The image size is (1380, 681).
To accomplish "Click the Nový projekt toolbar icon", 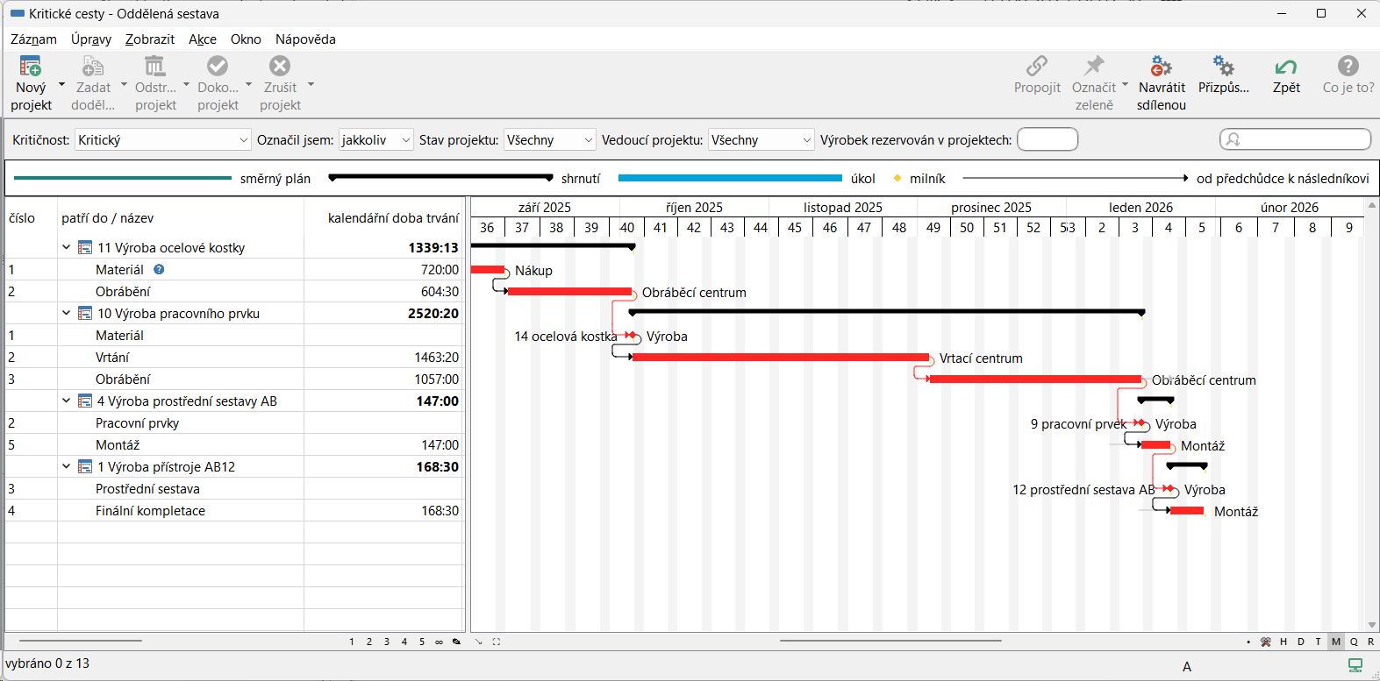I will pyautogui.click(x=31, y=67).
